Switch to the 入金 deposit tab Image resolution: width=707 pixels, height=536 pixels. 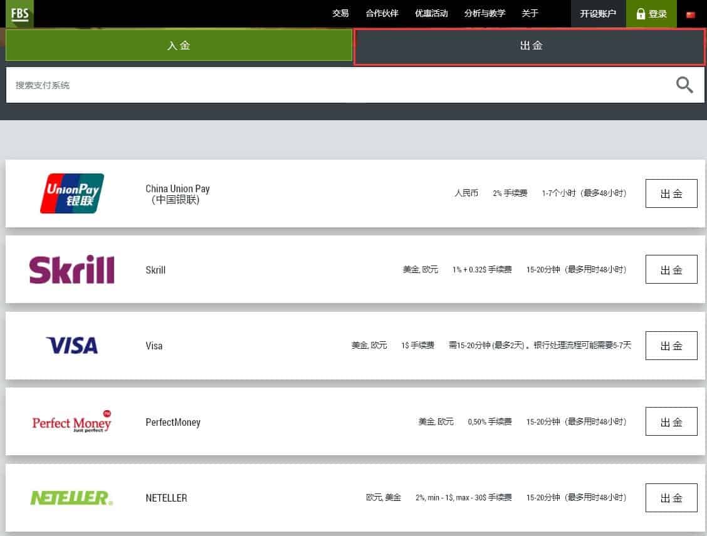(x=179, y=45)
